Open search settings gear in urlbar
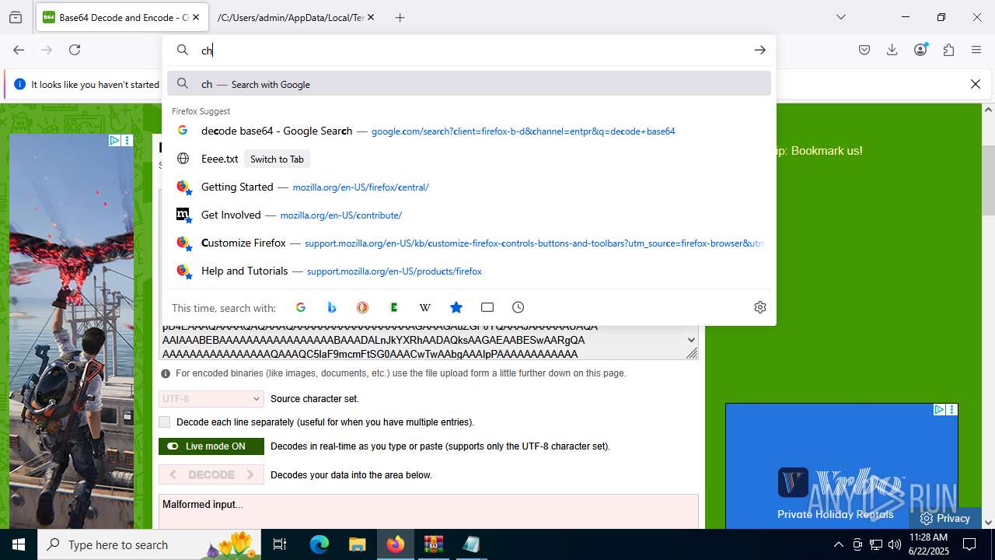This screenshot has height=560, width=995. (x=760, y=307)
